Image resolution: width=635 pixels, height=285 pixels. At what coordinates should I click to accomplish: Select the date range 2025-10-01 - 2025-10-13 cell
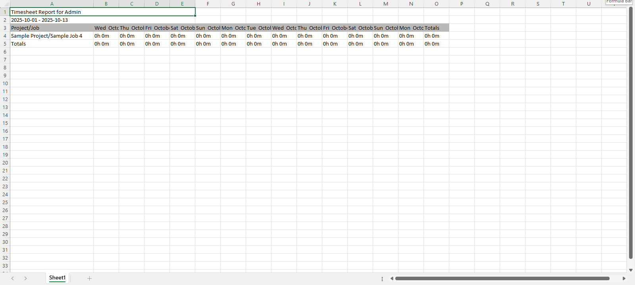tap(52, 20)
